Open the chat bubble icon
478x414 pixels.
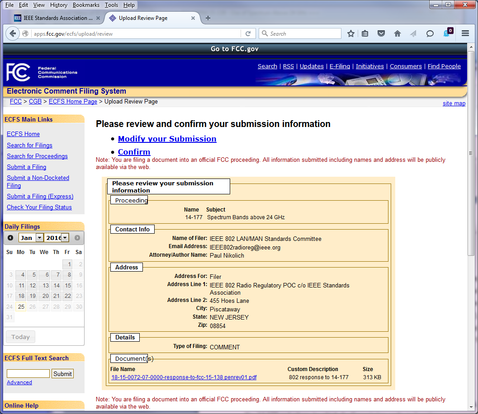pyautogui.click(x=430, y=33)
